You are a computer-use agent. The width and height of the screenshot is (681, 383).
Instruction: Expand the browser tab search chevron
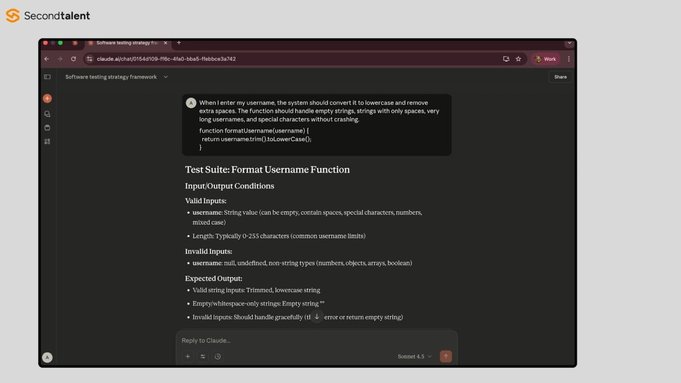tap(569, 43)
